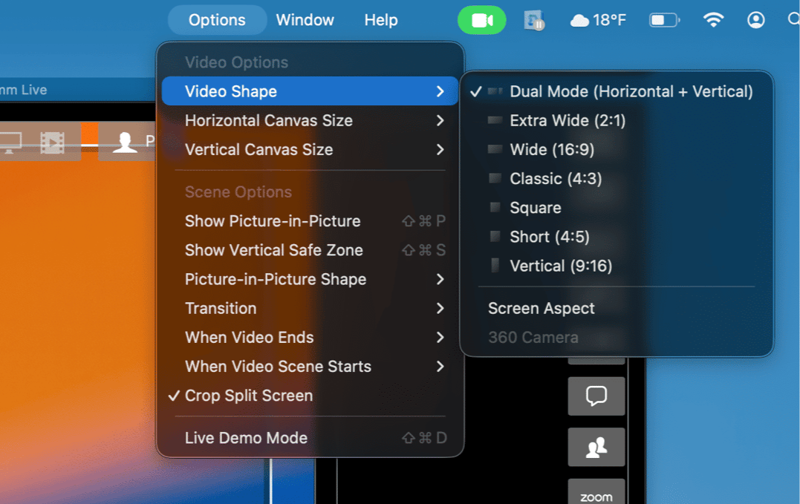This screenshot has width=800, height=504.
Task: Click the green camera icon in menu bar
Action: (x=481, y=20)
